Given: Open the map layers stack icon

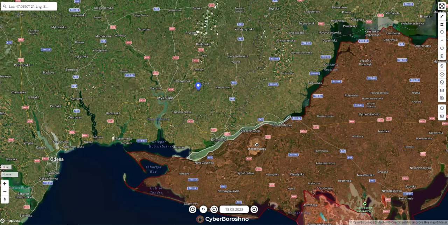Looking at the screenshot, I should tap(442, 90).
